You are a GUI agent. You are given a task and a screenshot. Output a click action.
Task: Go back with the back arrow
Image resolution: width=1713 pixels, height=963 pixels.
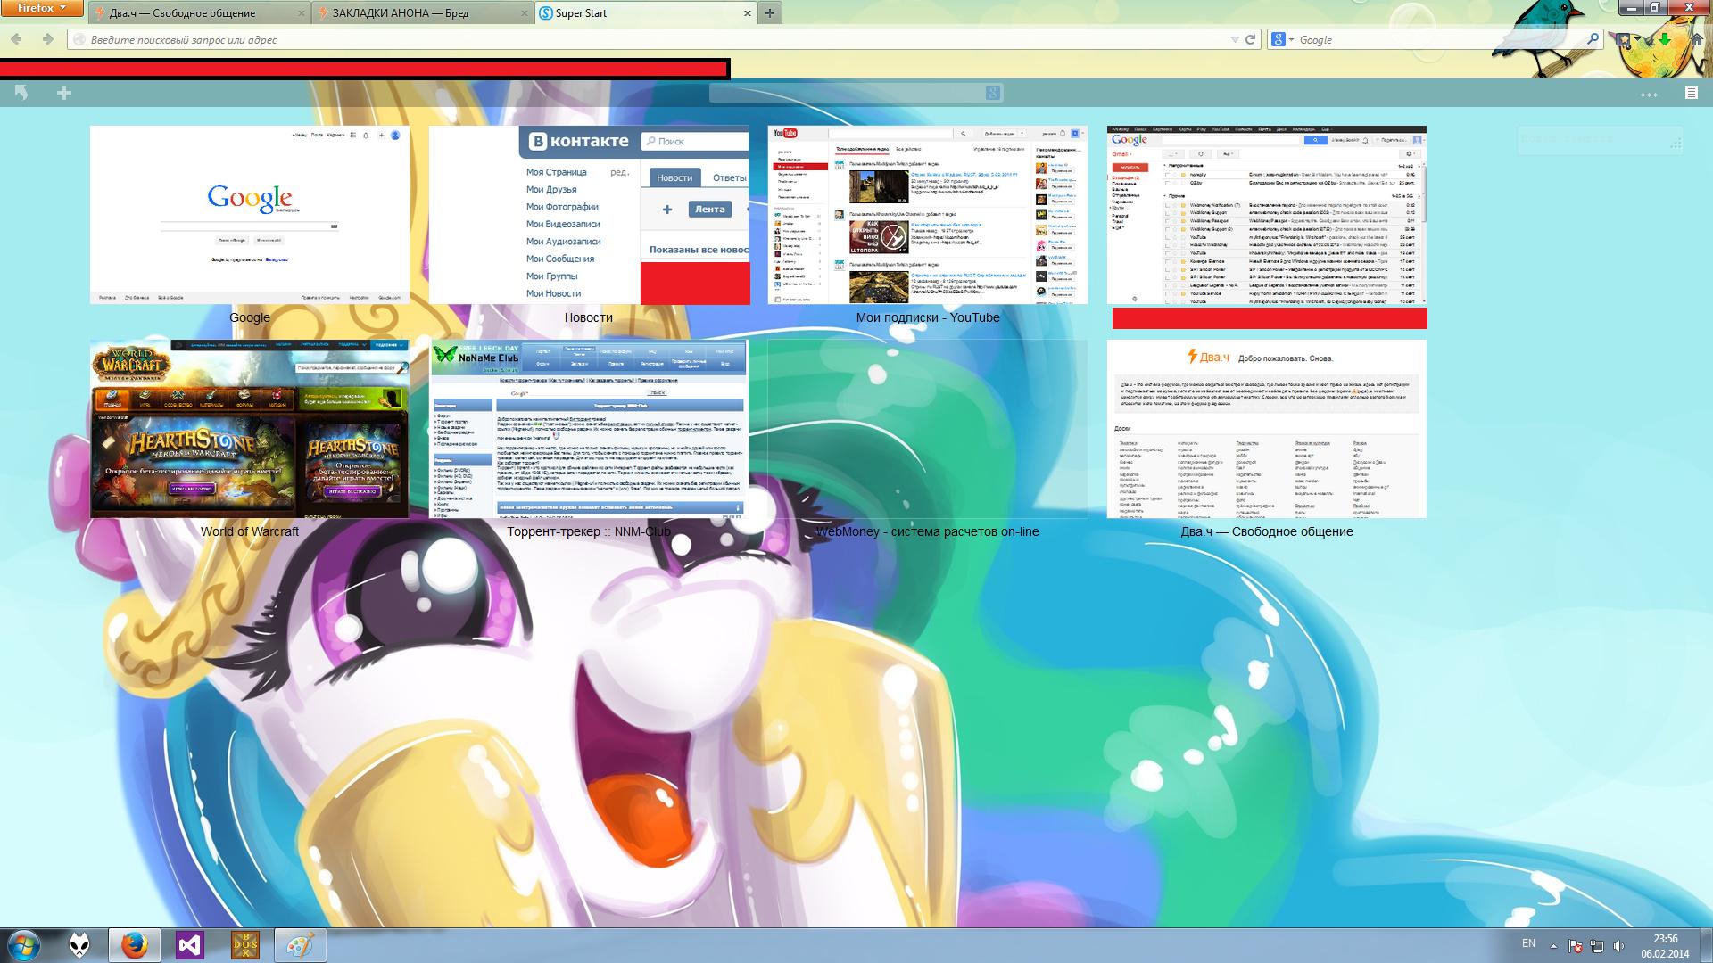pyautogui.click(x=16, y=39)
